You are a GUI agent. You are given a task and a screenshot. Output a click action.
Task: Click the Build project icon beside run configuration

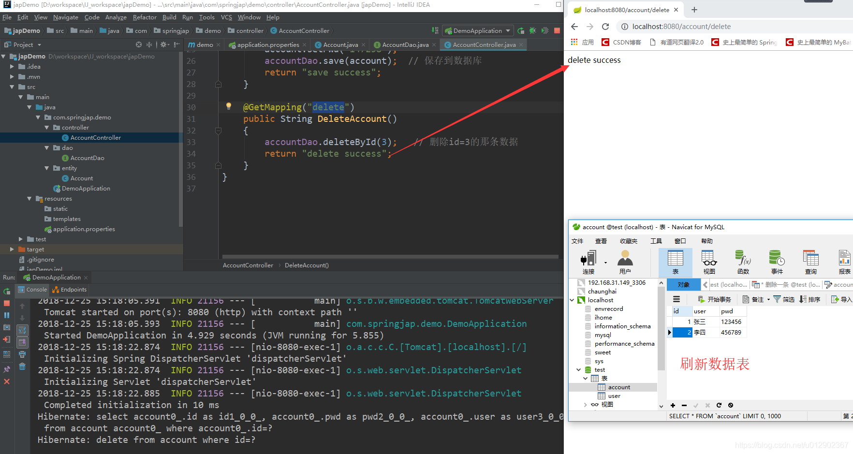(x=435, y=30)
